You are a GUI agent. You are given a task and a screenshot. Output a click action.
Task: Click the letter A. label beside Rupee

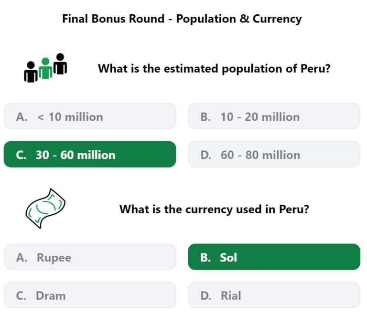[x=22, y=257]
